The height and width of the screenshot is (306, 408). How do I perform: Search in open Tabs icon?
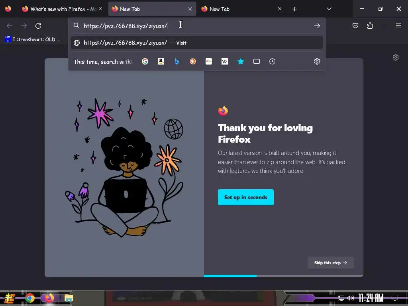tap(257, 61)
